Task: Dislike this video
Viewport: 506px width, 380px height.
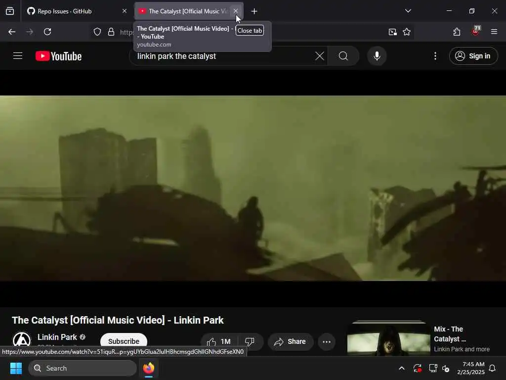Action: 250,341
